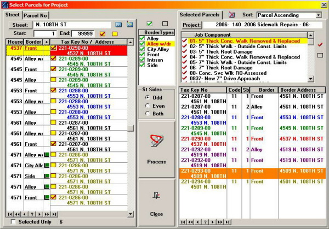Toggle Intrsxn border type checkbox

pos(142,60)
